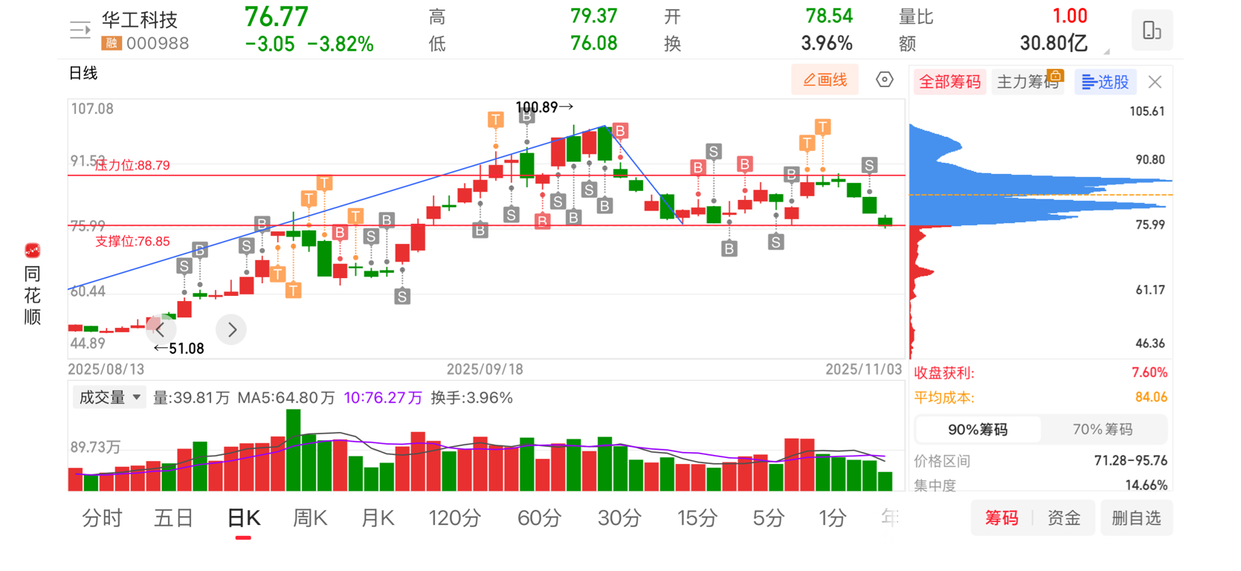The image size is (1241, 571).
Task: Tap the 100.89 high price marker
Action: (544, 107)
